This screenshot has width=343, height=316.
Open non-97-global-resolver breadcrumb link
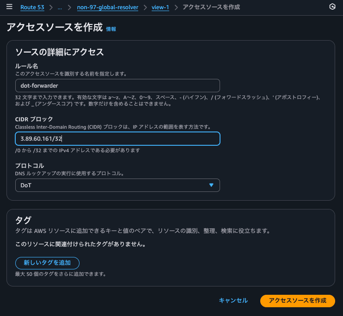(x=108, y=7)
